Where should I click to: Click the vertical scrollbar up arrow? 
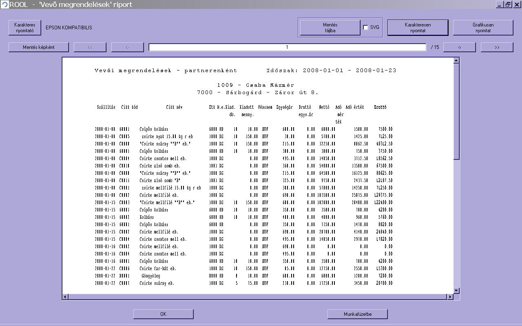[x=456, y=61]
